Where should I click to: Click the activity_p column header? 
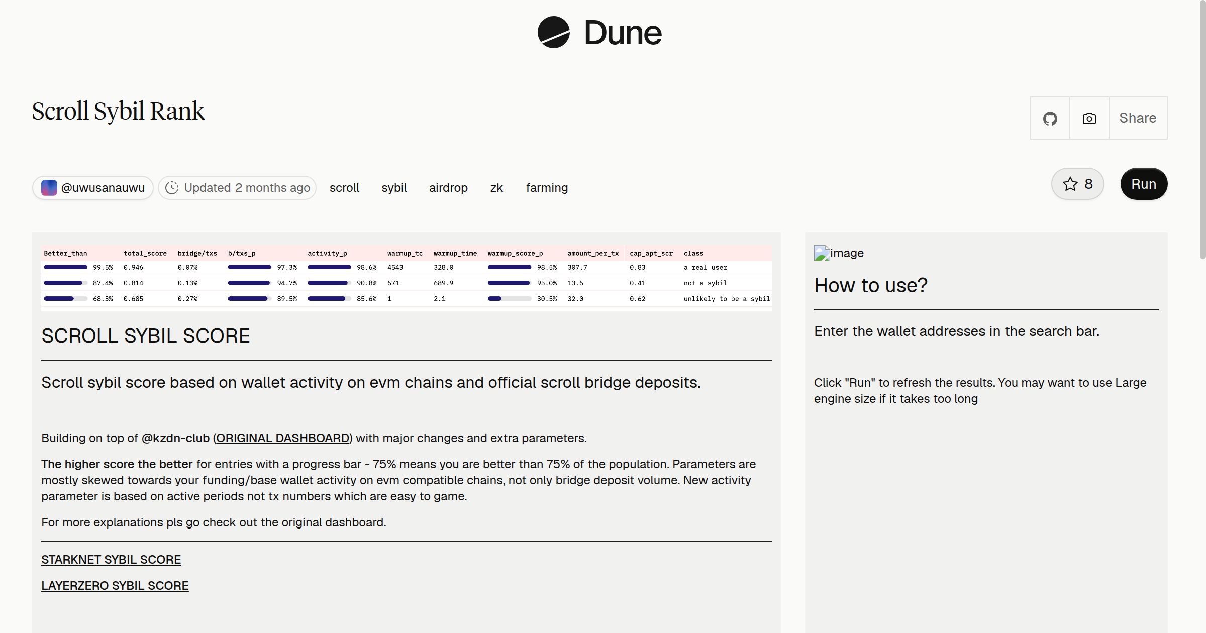coord(327,253)
